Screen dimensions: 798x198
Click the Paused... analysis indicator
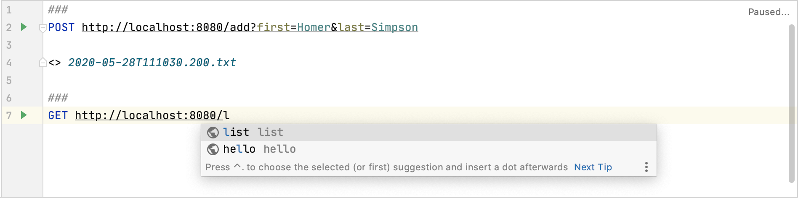(x=768, y=12)
